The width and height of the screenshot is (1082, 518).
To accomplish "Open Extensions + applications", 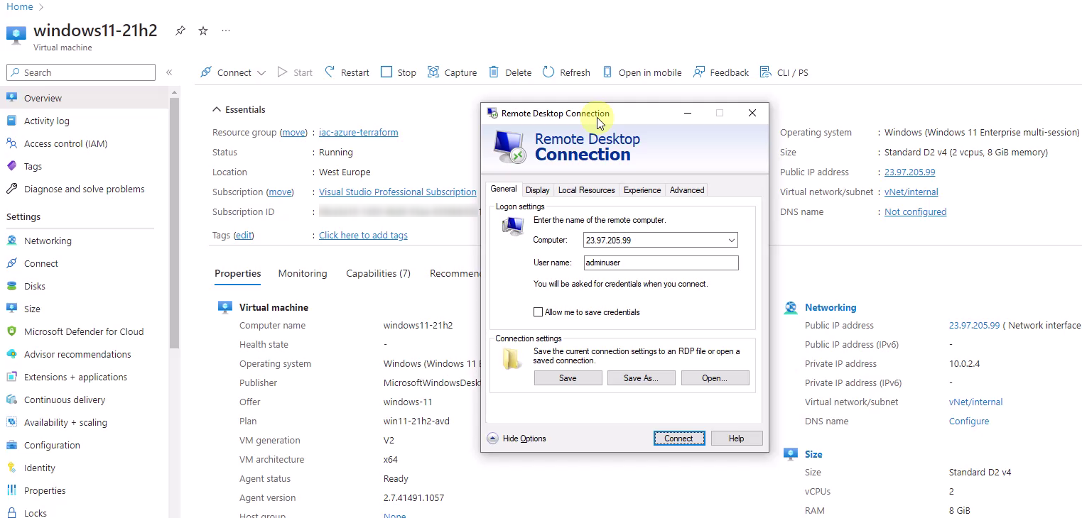I will [84, 377].
